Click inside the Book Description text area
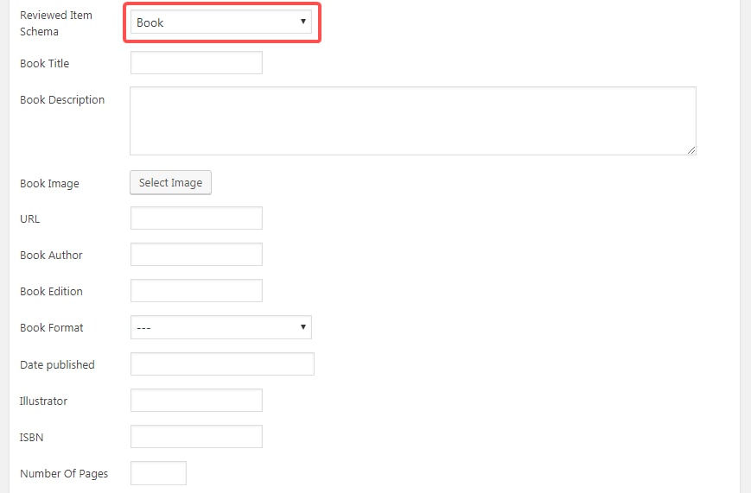Screen dimensions: 751x493 tap(412, 121)
